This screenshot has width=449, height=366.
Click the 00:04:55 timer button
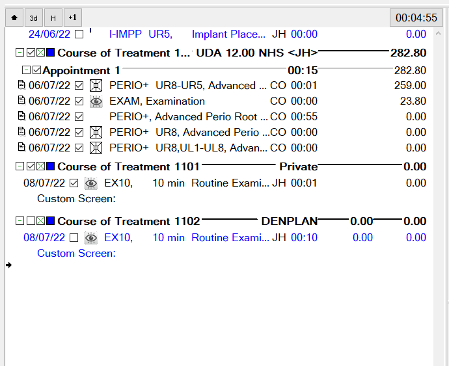[x=416, y=18]
